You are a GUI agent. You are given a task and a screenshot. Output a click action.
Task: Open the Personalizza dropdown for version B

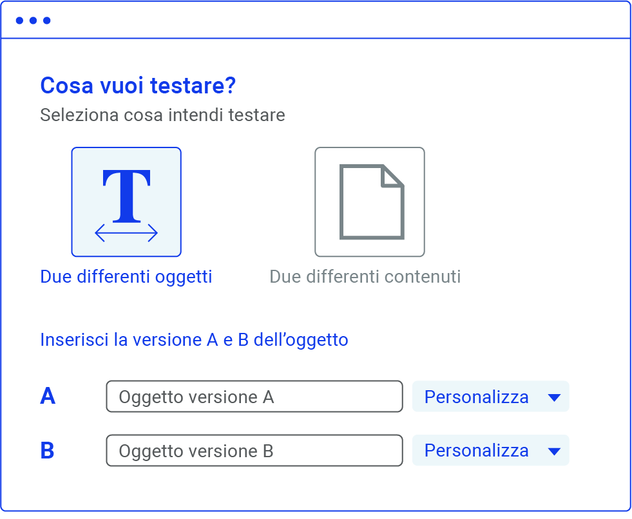point(490,451)
